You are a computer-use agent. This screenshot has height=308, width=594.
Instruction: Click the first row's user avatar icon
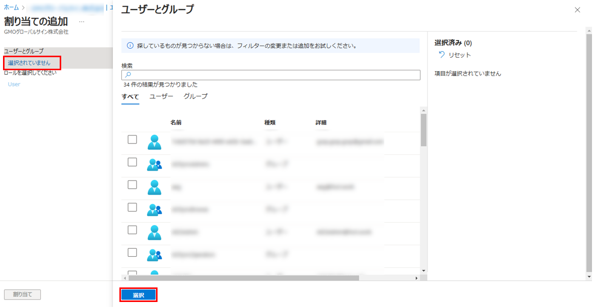154,142
